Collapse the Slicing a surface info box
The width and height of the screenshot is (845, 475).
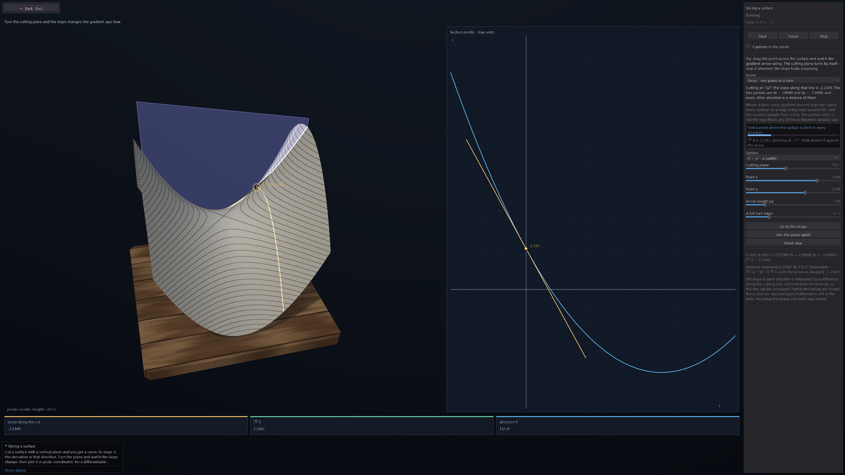6,446
